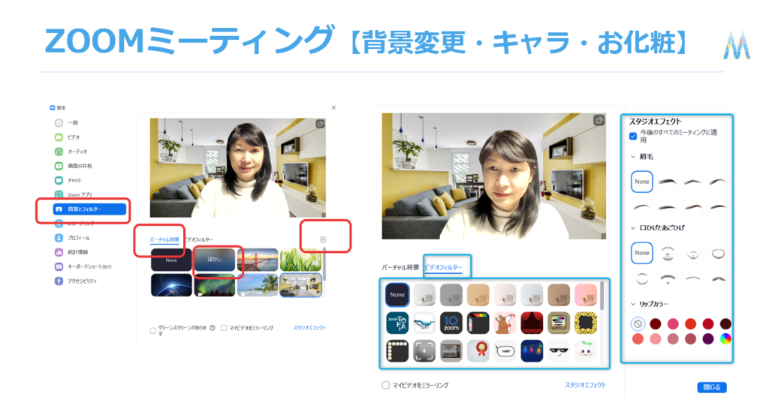Collapse the リップカラー section
This screenshot has height=409, width=769.
point(633,304)
